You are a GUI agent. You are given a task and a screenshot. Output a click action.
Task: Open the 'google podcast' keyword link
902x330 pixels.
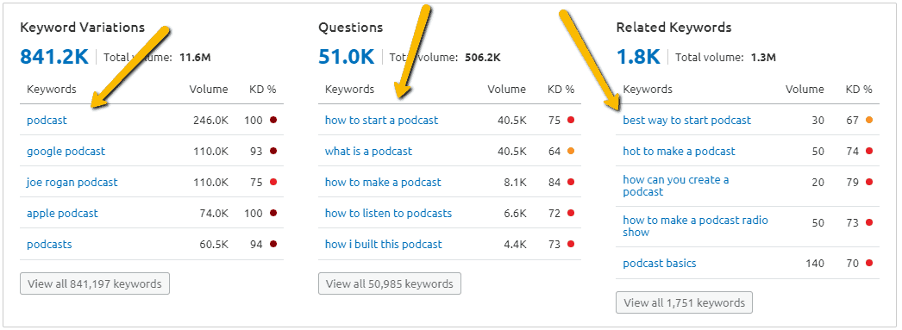point(66,151)
